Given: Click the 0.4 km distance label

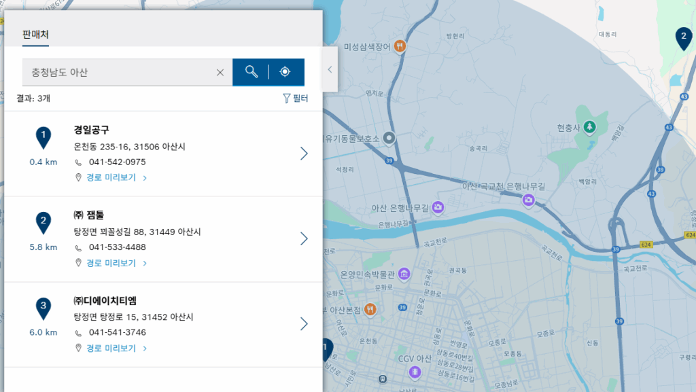Looking at the screenshot, I should pos(43,162).
